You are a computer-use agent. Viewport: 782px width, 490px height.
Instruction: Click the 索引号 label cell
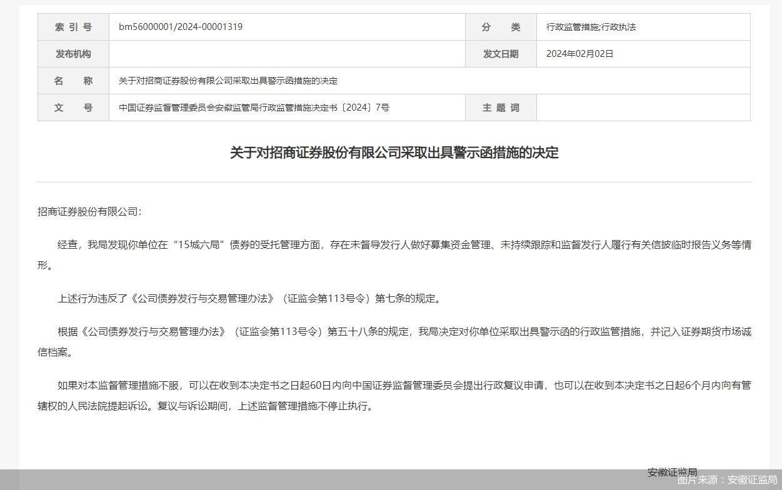[x=73, y=27]
